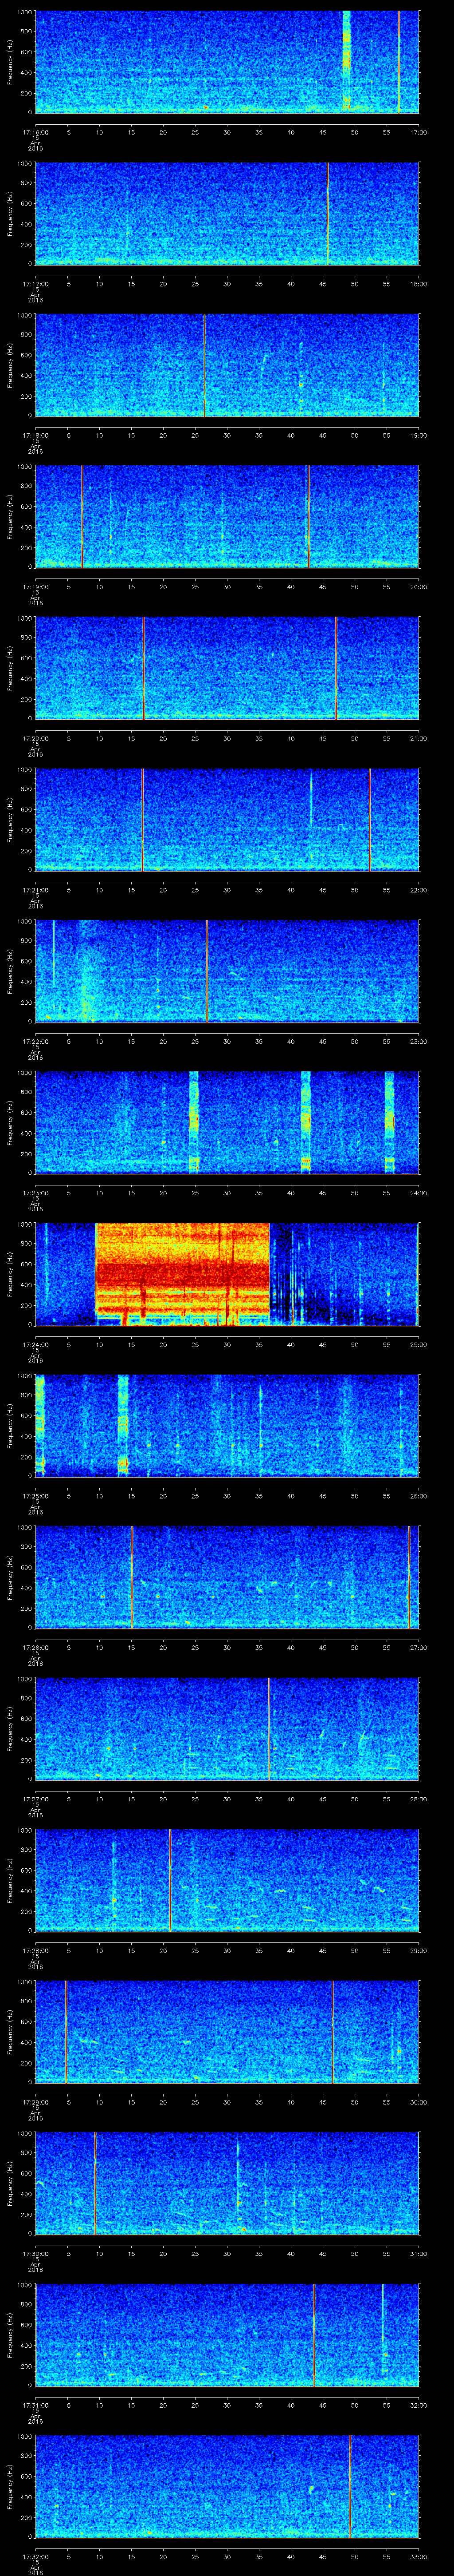Click the Frequency (Hz) axis label of the 17:16:00 panel
Image resolution: width=454 pixels, height=2576 pixels.
(x=10, y=62)
